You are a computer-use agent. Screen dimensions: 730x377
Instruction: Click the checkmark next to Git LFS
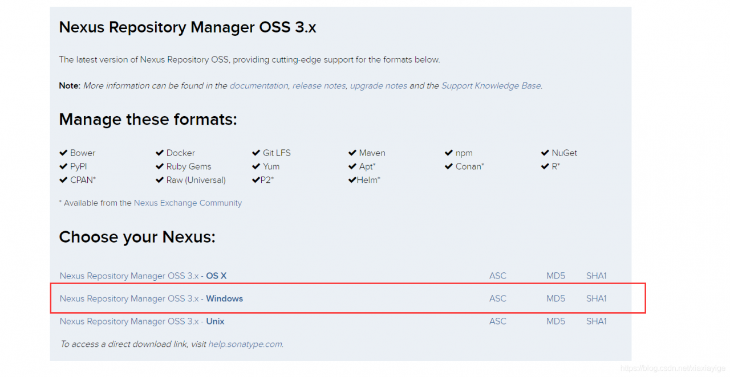click(256, 153)
